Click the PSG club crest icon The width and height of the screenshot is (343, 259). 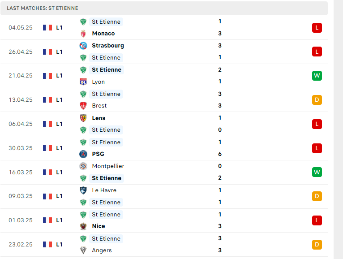[x=83, y=154]
